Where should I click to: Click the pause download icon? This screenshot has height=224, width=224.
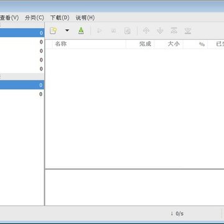pyautogui.click(x=113, y=31)
